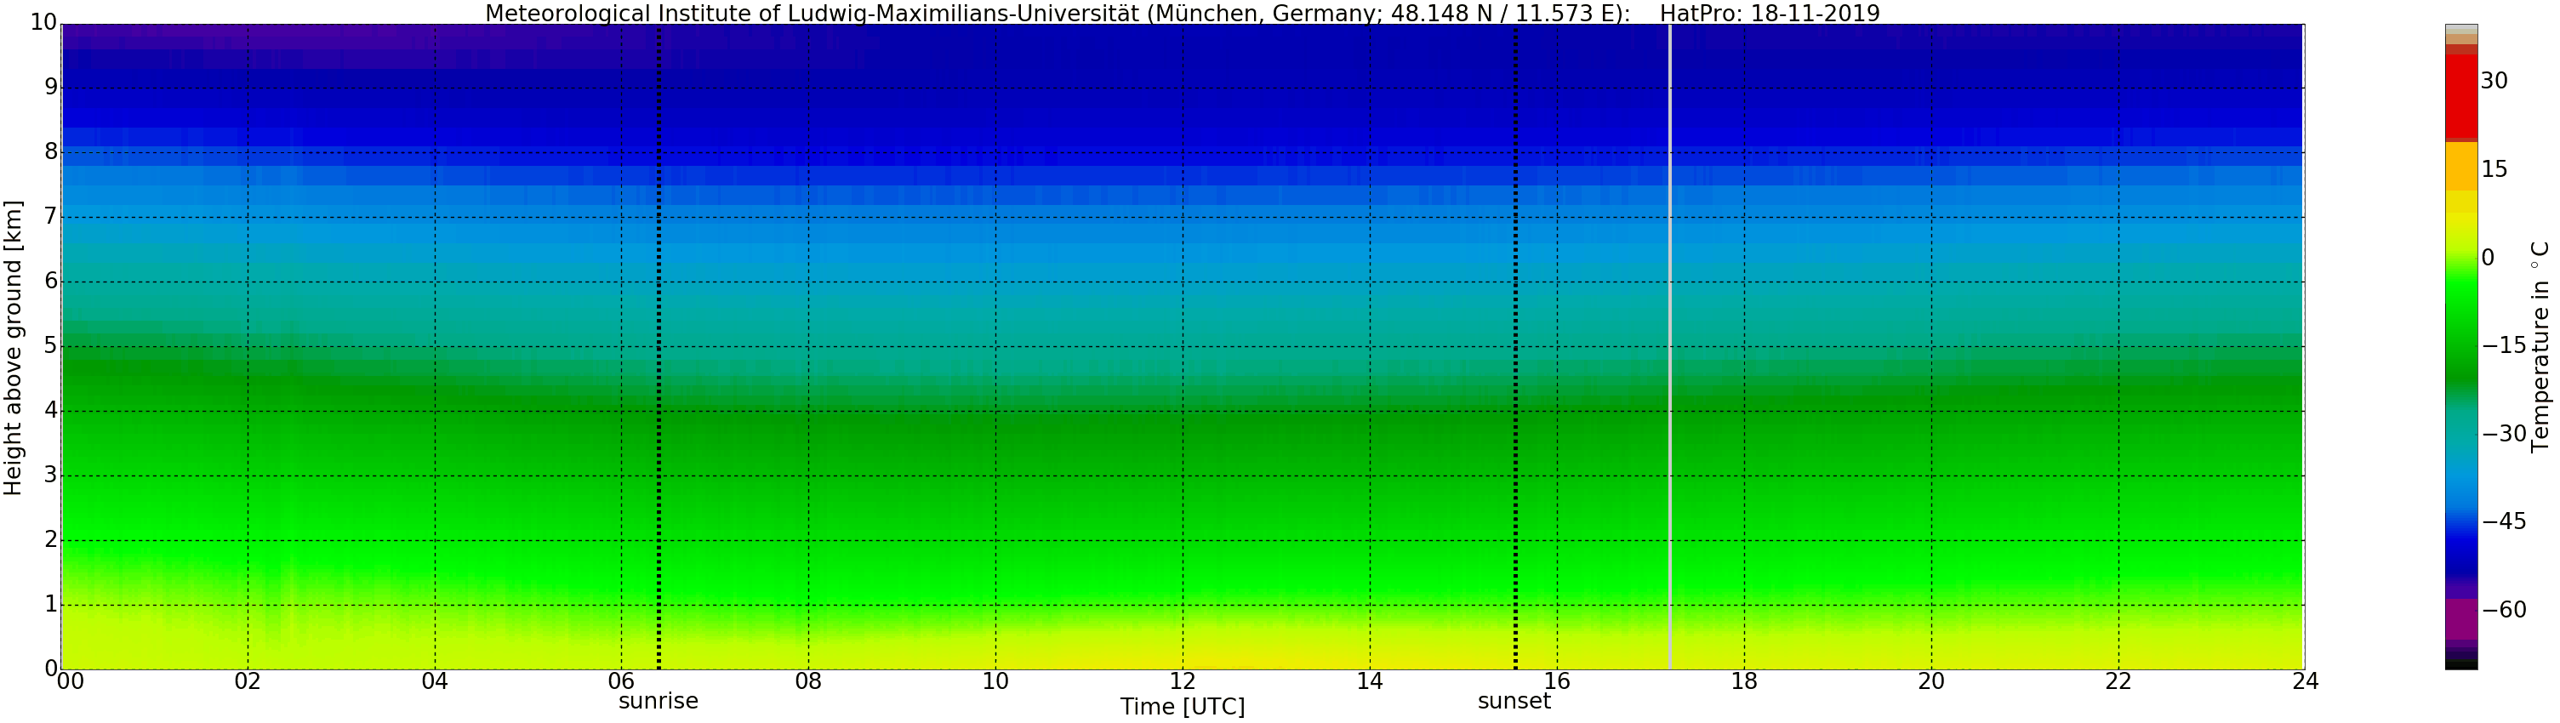
Task: Click the x-axis tick label '00'
Action: (70, 681)
